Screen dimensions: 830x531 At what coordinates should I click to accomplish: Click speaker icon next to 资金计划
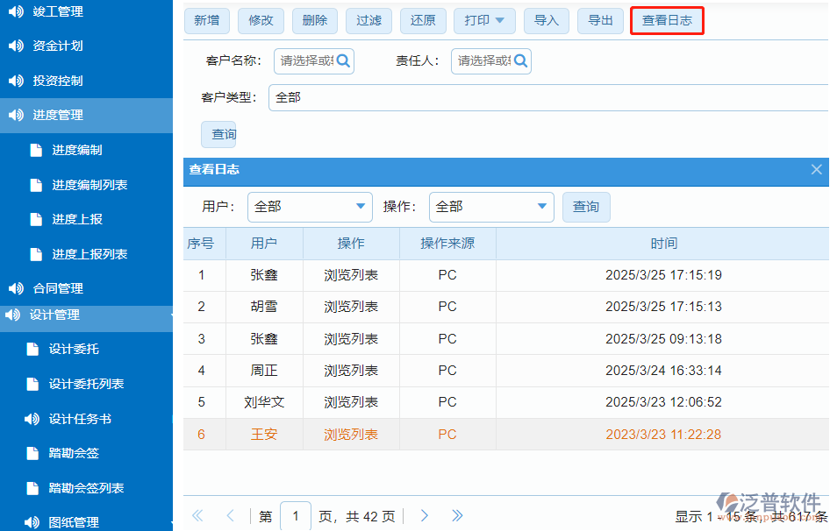pyautogui.click(x=16, y=46)
